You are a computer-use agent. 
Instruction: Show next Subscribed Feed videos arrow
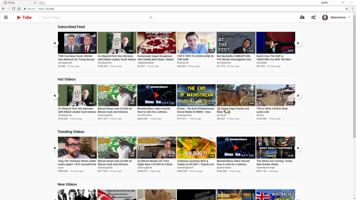tap(298, 43)
